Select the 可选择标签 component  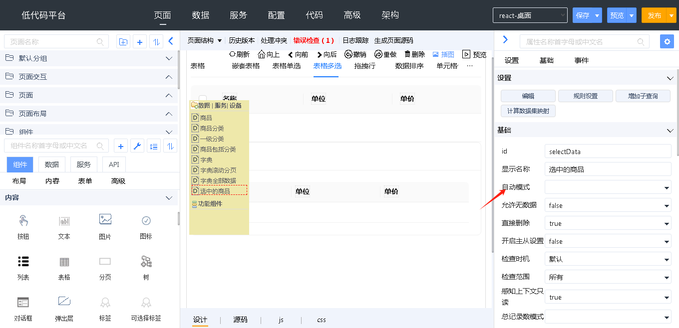pyautogui.click(x=146, y=309)
